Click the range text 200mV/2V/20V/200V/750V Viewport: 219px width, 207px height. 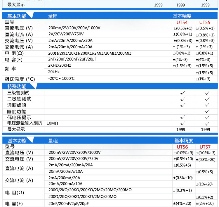click(x=74, y=158)
